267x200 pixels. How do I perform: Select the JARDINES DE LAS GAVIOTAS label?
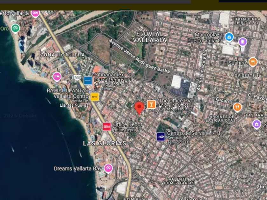[221, 118]
